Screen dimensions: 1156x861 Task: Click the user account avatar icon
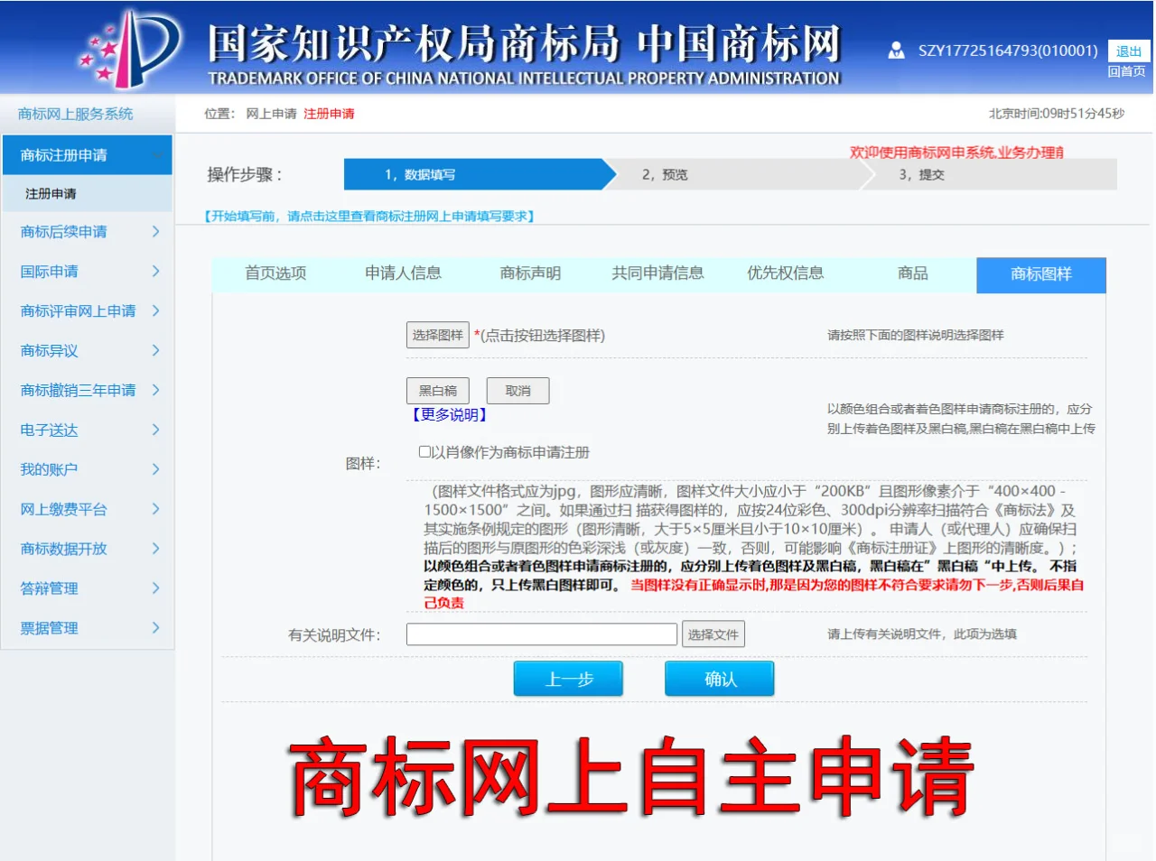(x=896, y=51)
